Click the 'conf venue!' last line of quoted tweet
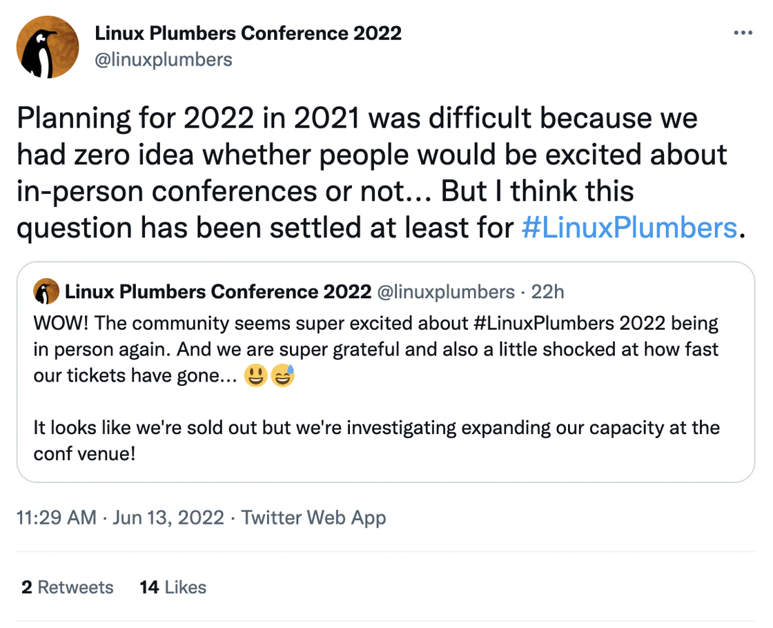 [84, 455]
